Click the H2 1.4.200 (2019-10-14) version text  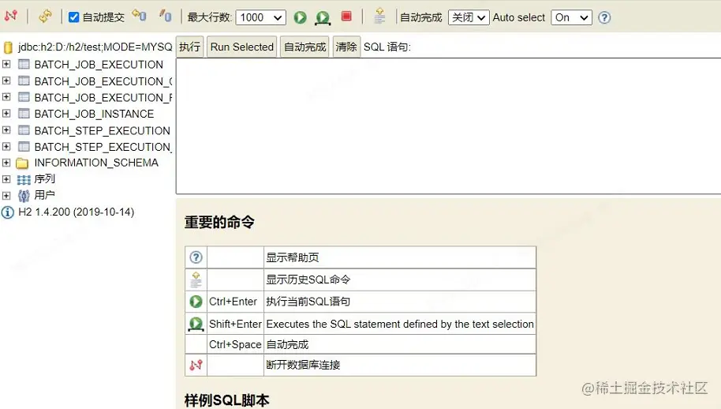[77, 212]
